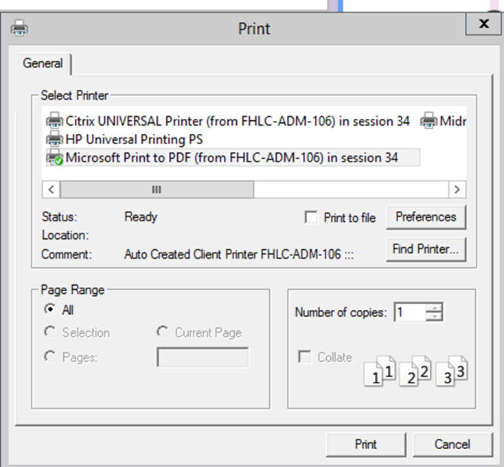Click the Find Printer... button
This screenshot has width=504, height=467.
click(426, 249)
